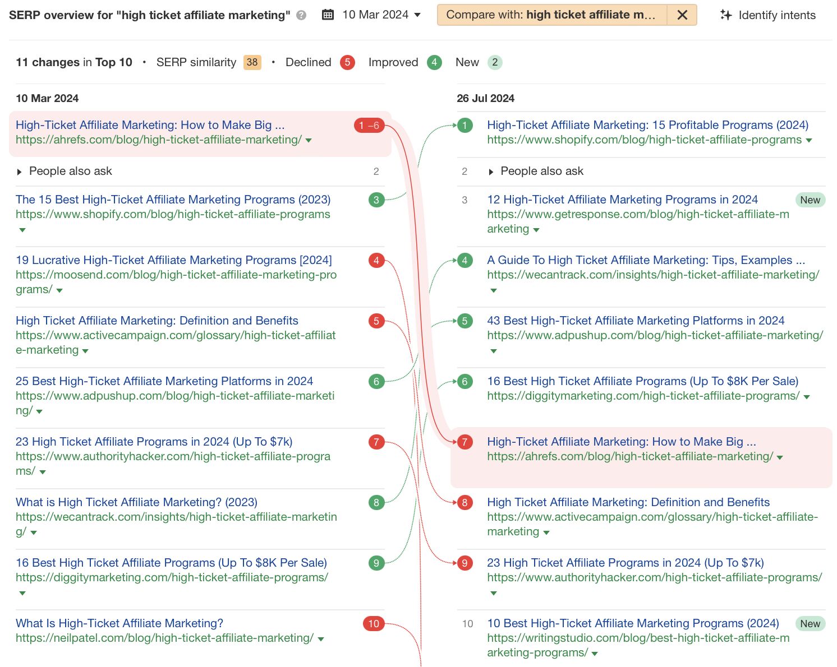837x667 pixels.
Task: Toggle the New label on writingstudio.com result
Action: (x=810, y=623)
